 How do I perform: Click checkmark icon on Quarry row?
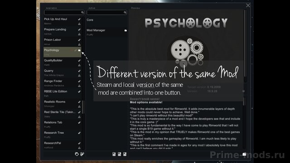coord(79,71)
